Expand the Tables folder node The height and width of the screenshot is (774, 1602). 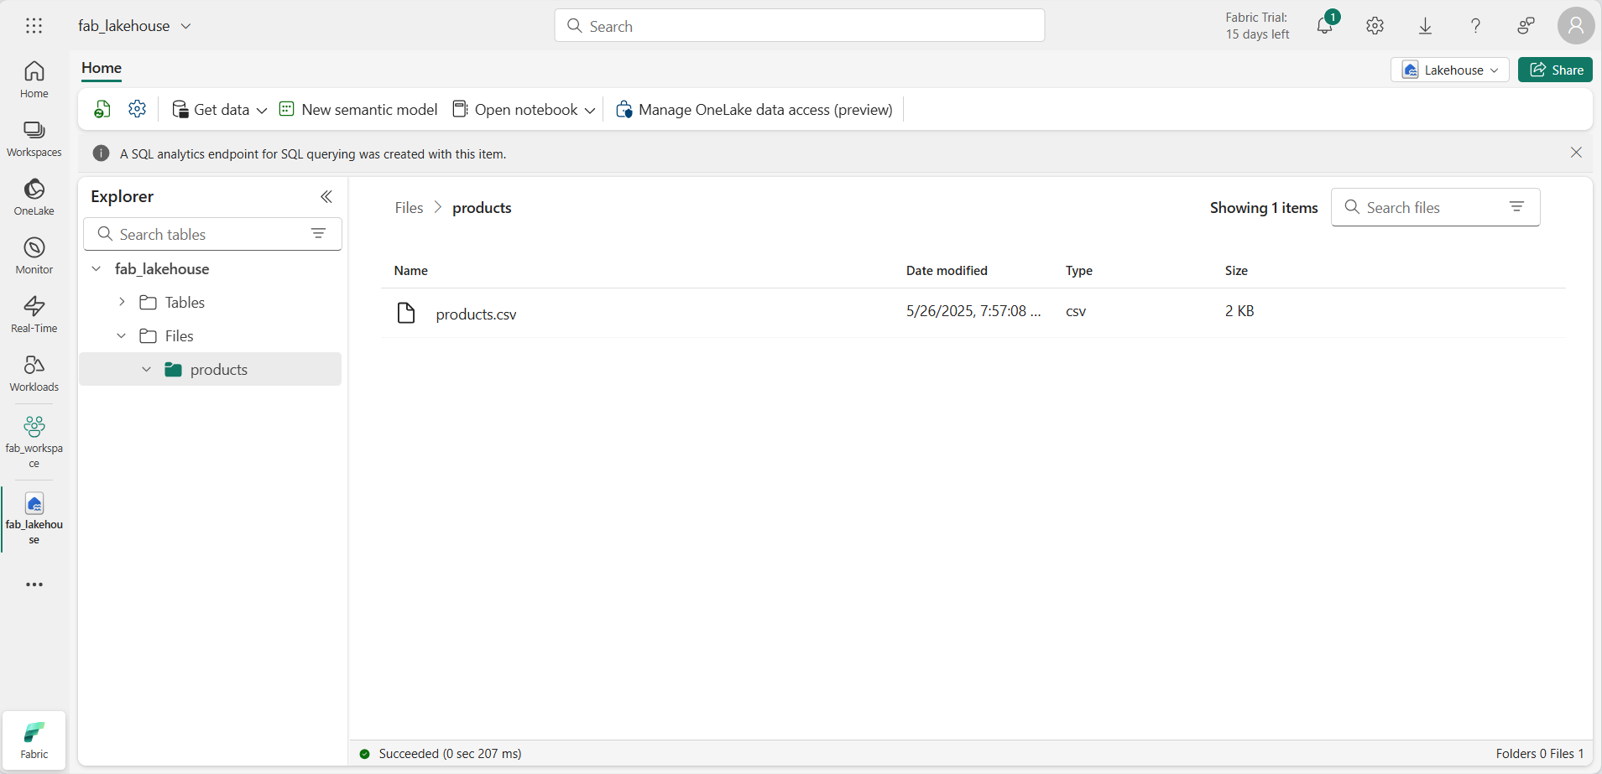tap(122, 302)
